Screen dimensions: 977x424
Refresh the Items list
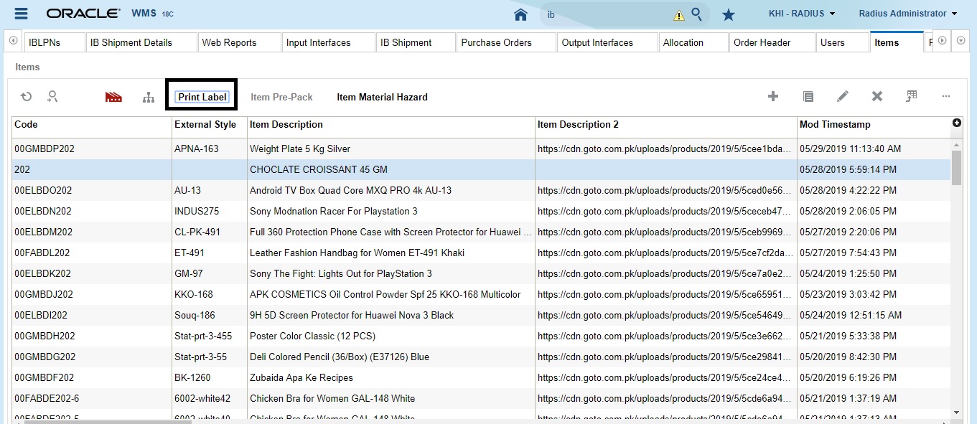pos(27,95)
